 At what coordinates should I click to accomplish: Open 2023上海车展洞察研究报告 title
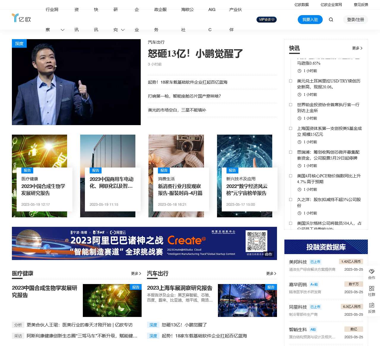pyautogui.click(x=180, y=288)
